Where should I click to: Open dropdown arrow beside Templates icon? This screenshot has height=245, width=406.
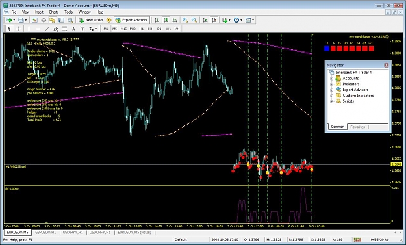tap(253, 20)
